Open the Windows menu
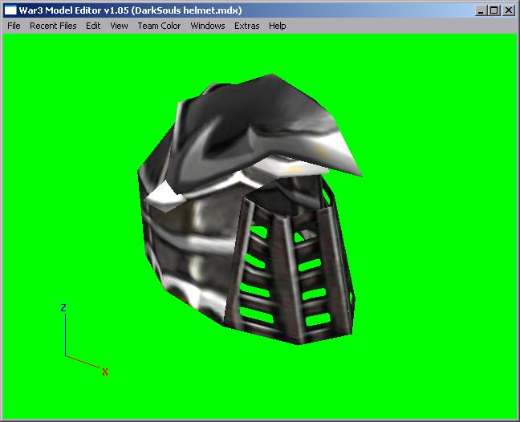The width and height of the screenshot is (520, 422). (x=208, y=26)
